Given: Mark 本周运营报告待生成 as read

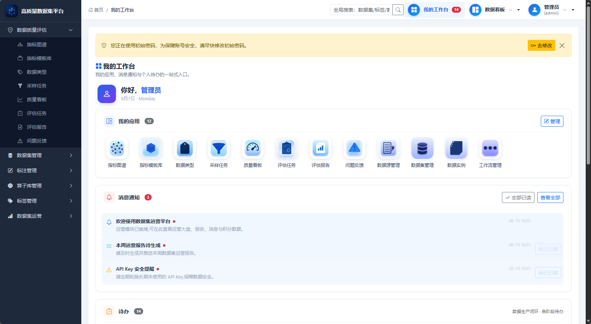Looking at the screenshot, I should pos(548,249).
